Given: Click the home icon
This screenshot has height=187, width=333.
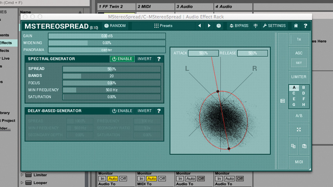Looking at the screenshot, I should [x=296, y=26].
